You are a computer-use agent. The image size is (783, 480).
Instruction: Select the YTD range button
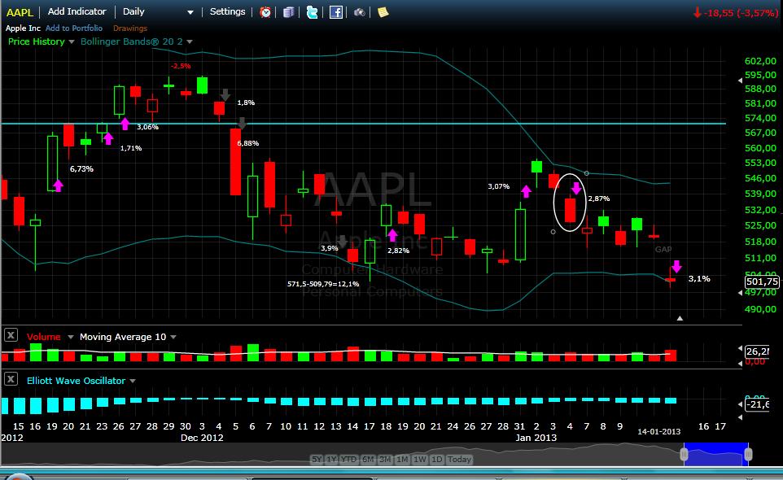tap(349, 460)
